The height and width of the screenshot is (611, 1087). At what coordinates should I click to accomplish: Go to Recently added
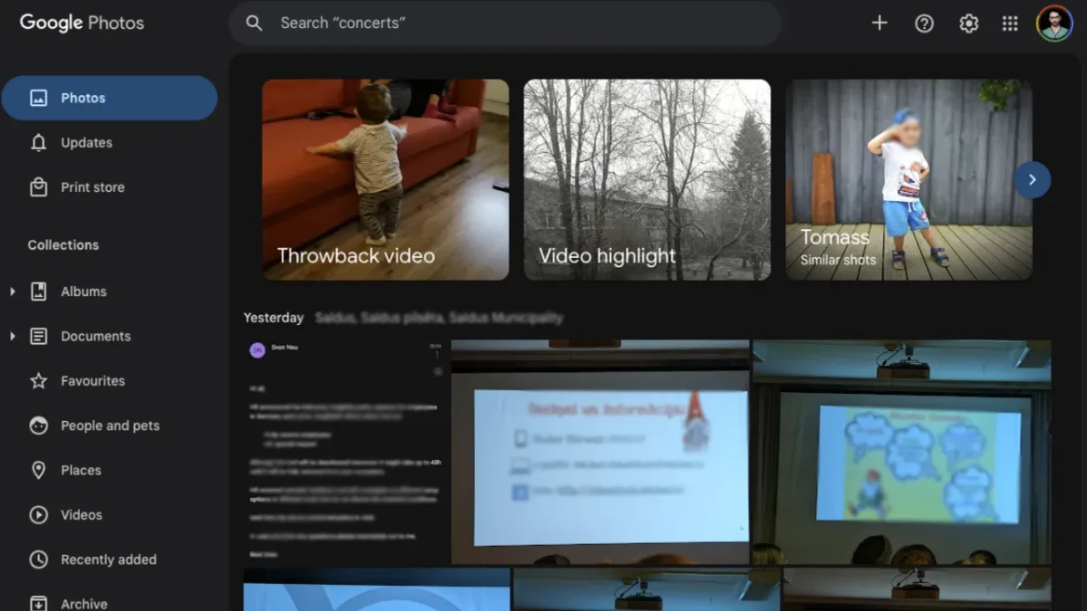108,559
